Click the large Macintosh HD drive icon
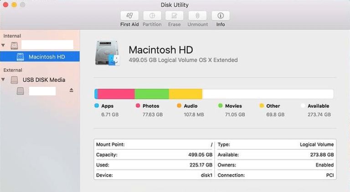Image resolution: width=350 pixels, height=192 pixels. 108,53
